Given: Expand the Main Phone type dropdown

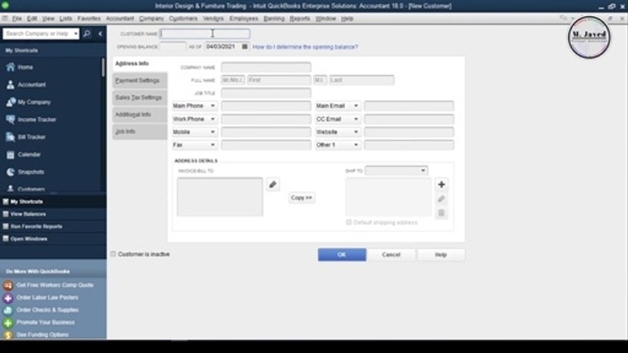Looking at the screenshot, I should point(212,106).
